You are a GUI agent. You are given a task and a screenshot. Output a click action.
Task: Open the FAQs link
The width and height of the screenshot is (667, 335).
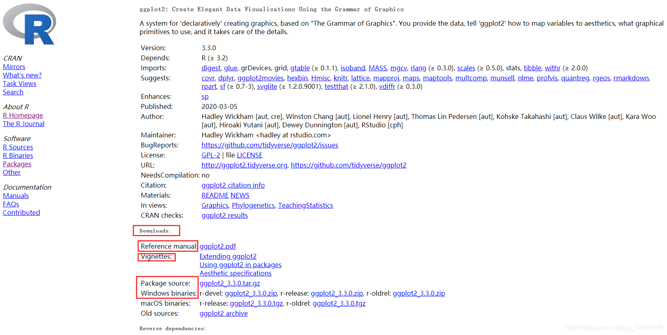11,204
